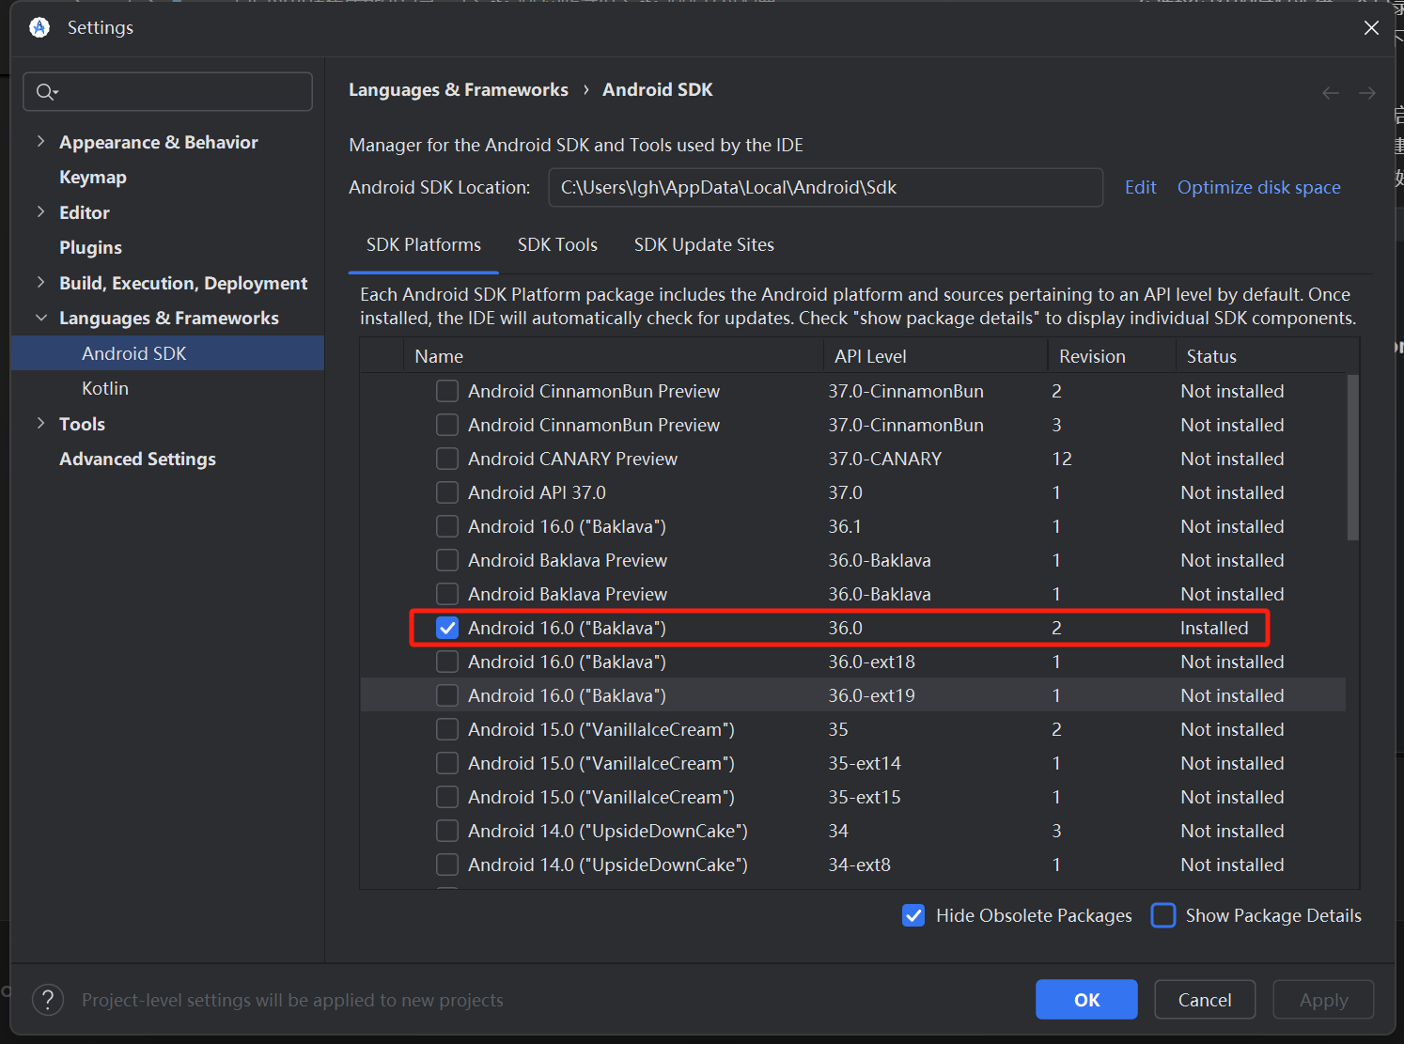Viewport: 1404px width, 1044px height.
Task: Check Android CinnamonBun Preview revision 2 checkbox
Action: pyautogui.click(x=447, y=391)
